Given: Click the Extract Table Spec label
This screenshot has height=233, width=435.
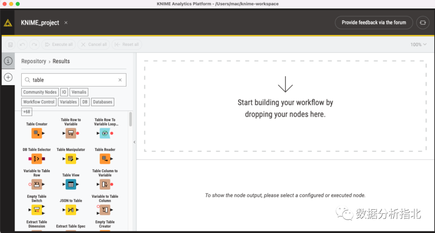Looking at the screenshot, I should click(71, 226).
